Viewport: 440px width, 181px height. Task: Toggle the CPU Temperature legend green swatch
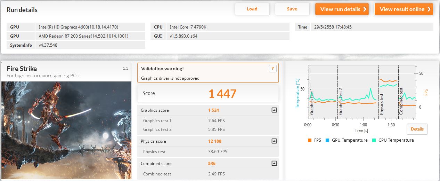[374, 140]
